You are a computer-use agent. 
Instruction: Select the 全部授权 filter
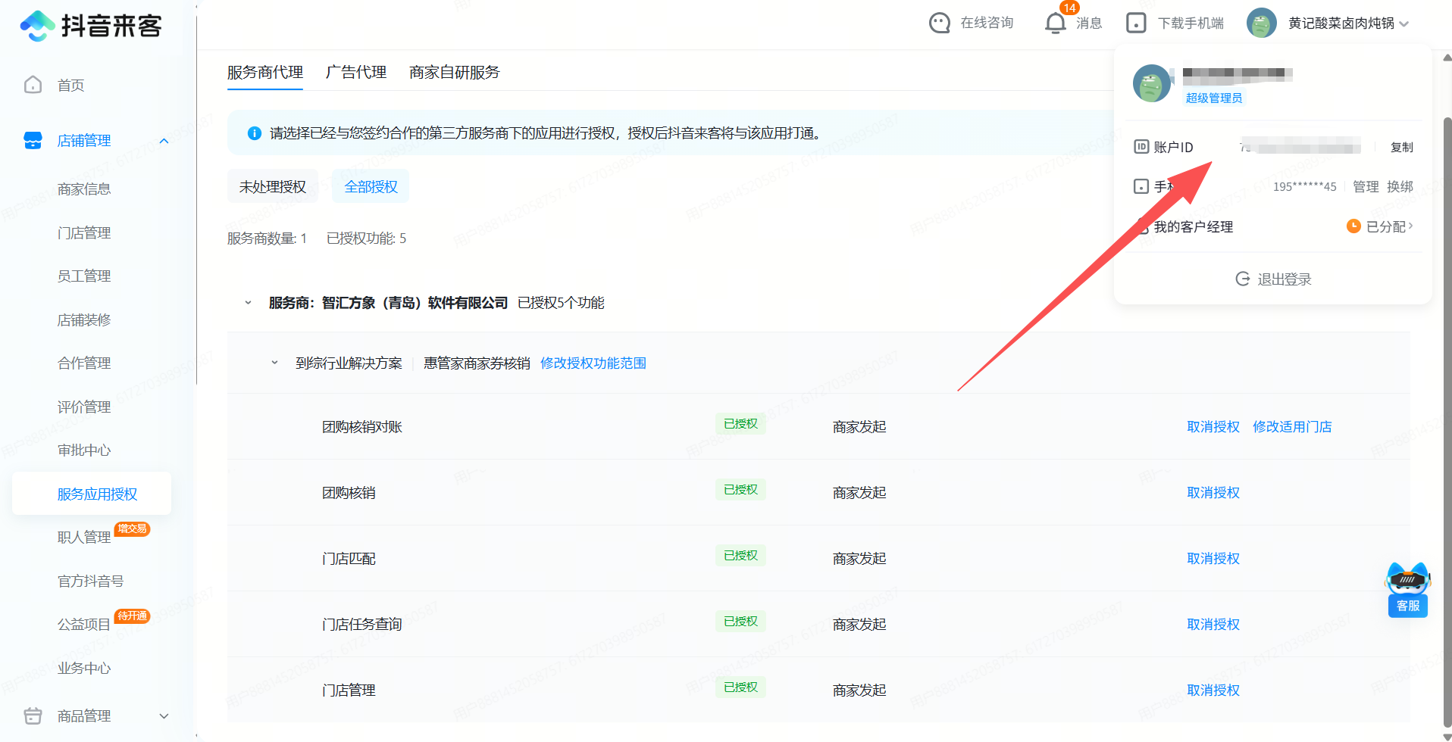click(x=371, y=187)
